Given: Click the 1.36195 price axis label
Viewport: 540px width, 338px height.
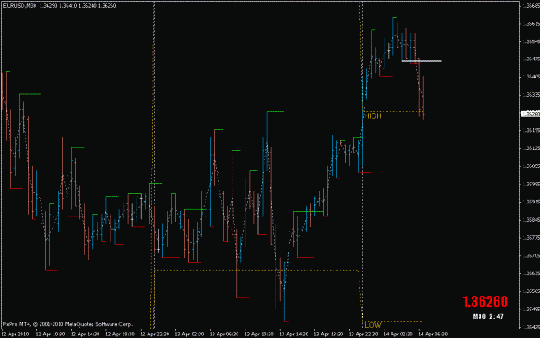Looking at the screenshot, I should click(530, 130).
